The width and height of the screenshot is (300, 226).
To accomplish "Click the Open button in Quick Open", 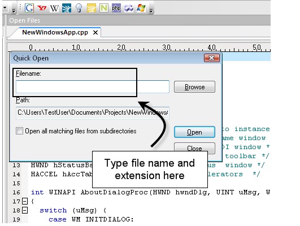I will point(194,132).
